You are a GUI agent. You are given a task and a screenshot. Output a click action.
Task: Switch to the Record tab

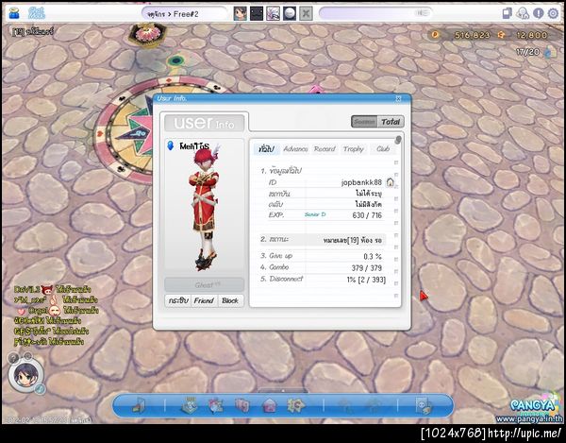pyautogui.click(x=325, y=149)
